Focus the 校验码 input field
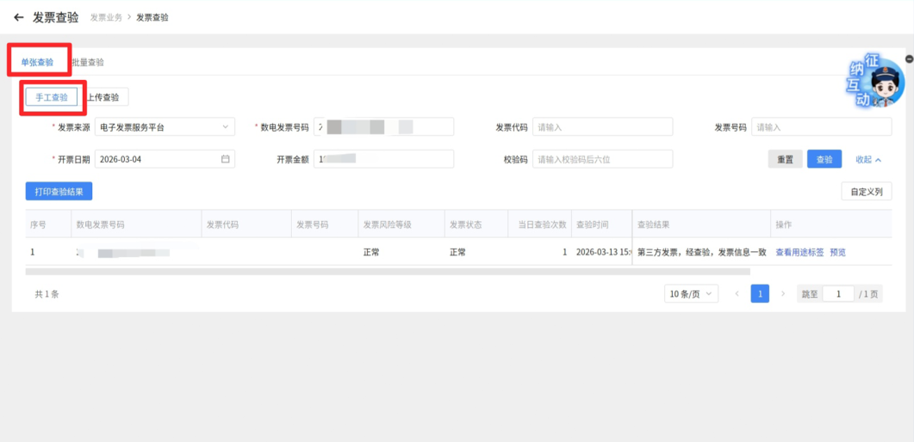 tap(603, 159)
